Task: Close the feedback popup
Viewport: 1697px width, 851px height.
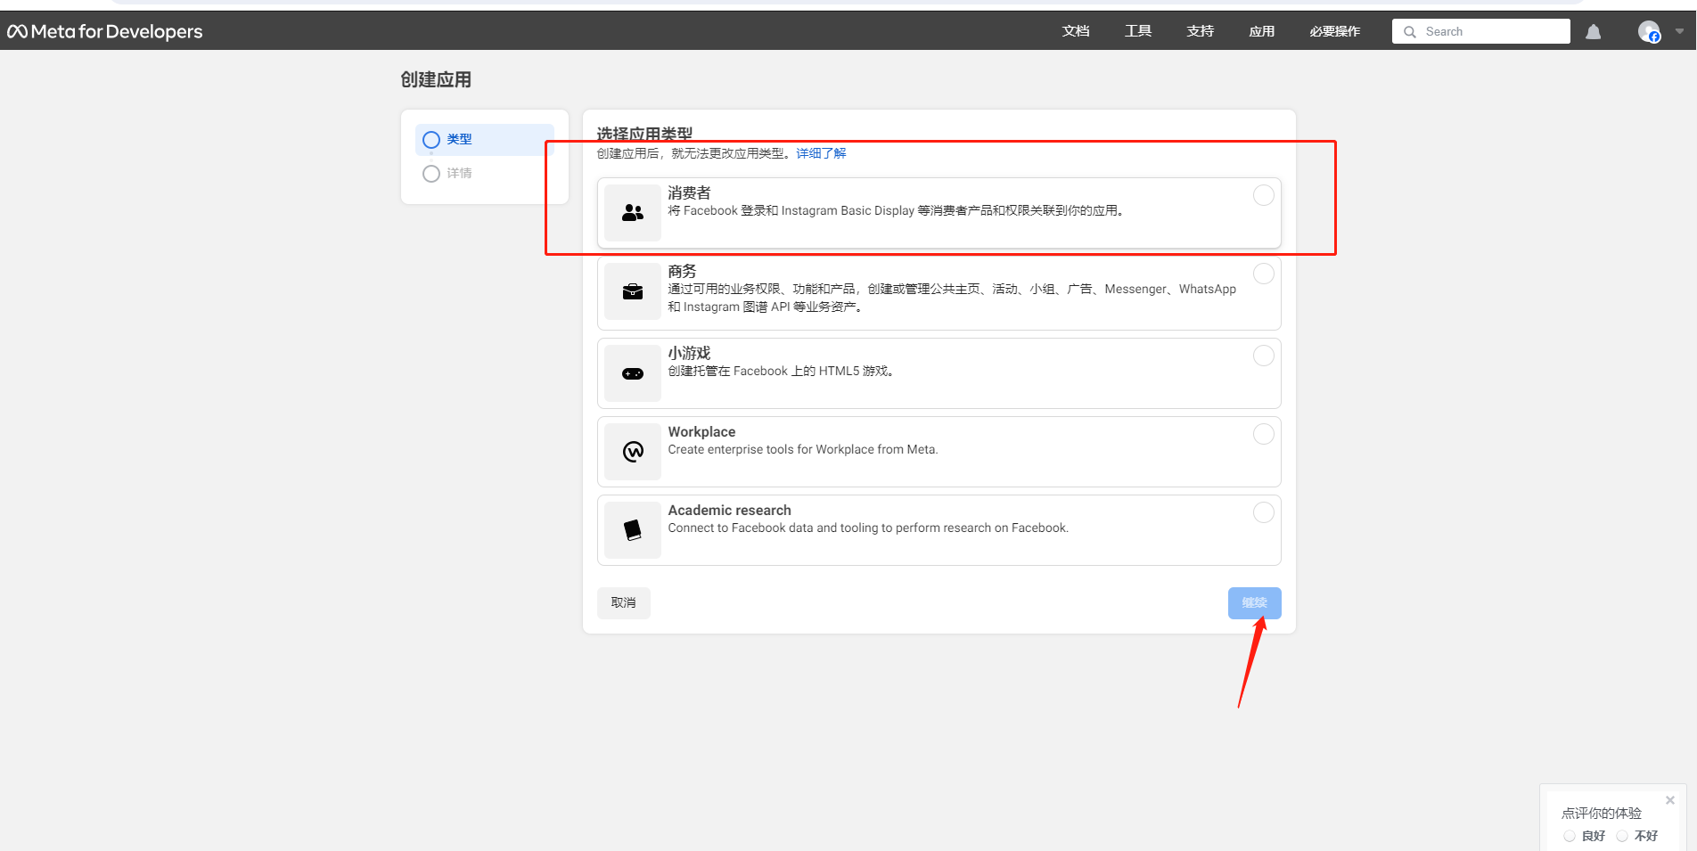Action: click(x=1670, y=800)
